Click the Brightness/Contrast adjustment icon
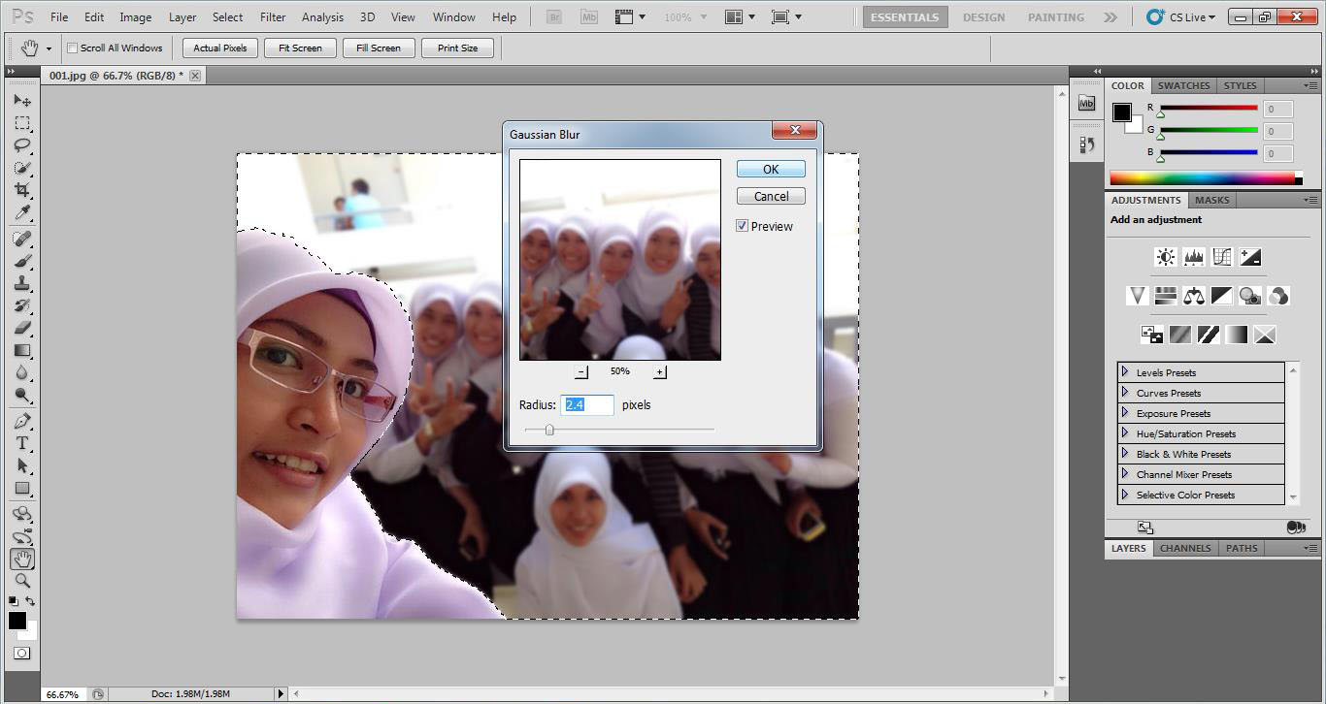Screen dimensions: 1326x704 (x=1165, y=257)
